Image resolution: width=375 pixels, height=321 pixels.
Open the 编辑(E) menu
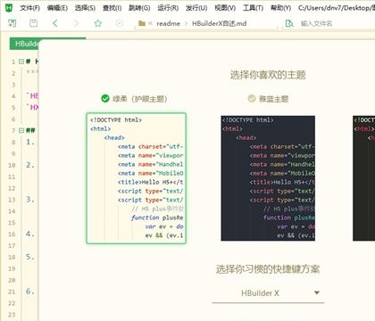click(x=57, y=8)
